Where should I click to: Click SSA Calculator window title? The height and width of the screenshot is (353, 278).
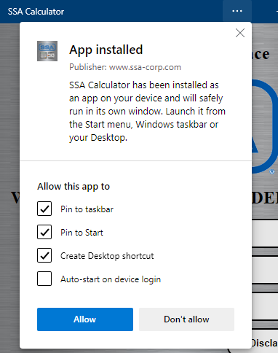click(36, 12)
